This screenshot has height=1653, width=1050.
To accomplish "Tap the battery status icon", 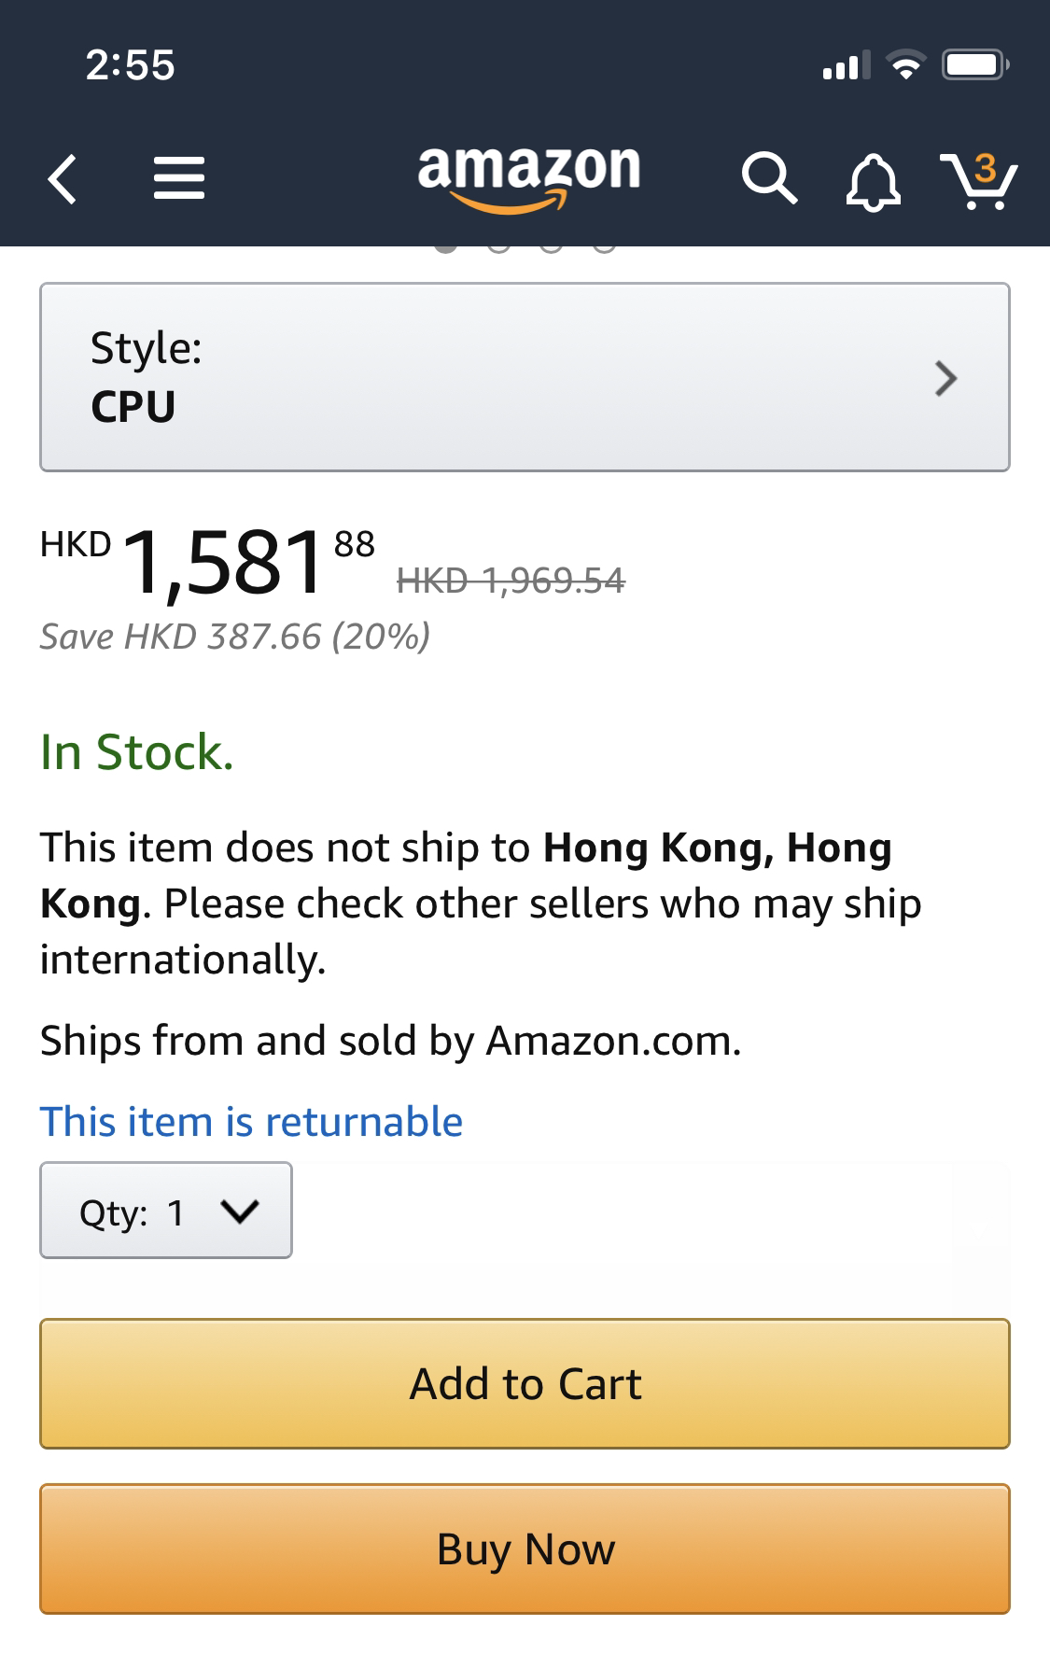I will pyautogui.click(x=974, y=65).
